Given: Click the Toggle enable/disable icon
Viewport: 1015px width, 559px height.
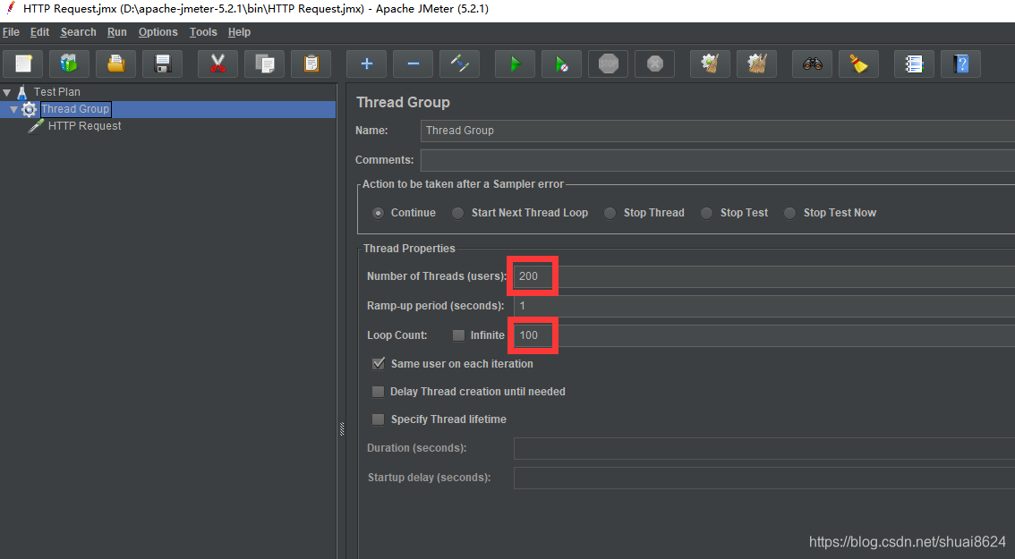Looking at the screenshot, I should 459,64.
